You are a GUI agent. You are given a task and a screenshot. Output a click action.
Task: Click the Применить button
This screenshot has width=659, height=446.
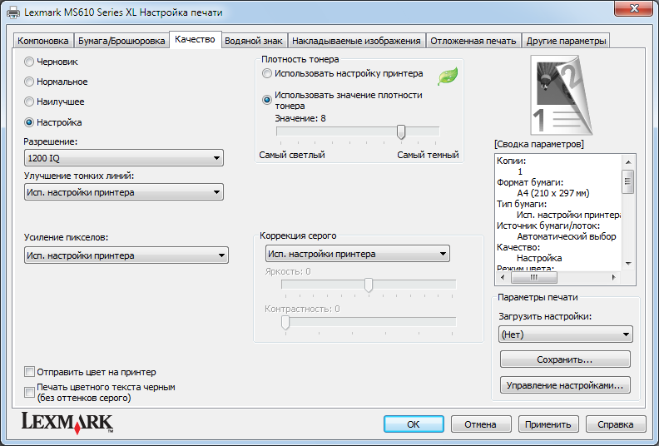pyautogui.click(x=548, y=424)
